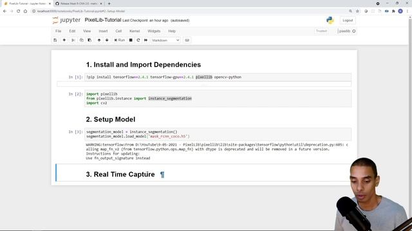Screen dimensions: 412x231
Task: Open the View menu
Action: point(87,31)
